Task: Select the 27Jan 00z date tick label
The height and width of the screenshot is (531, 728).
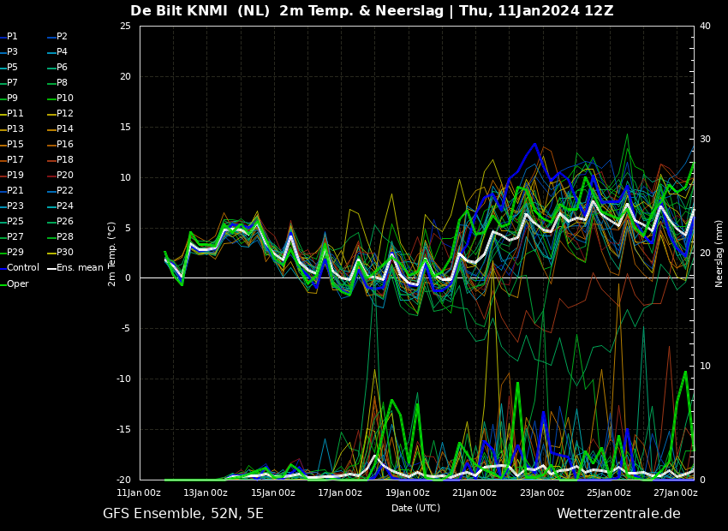Action: point(676,493)
